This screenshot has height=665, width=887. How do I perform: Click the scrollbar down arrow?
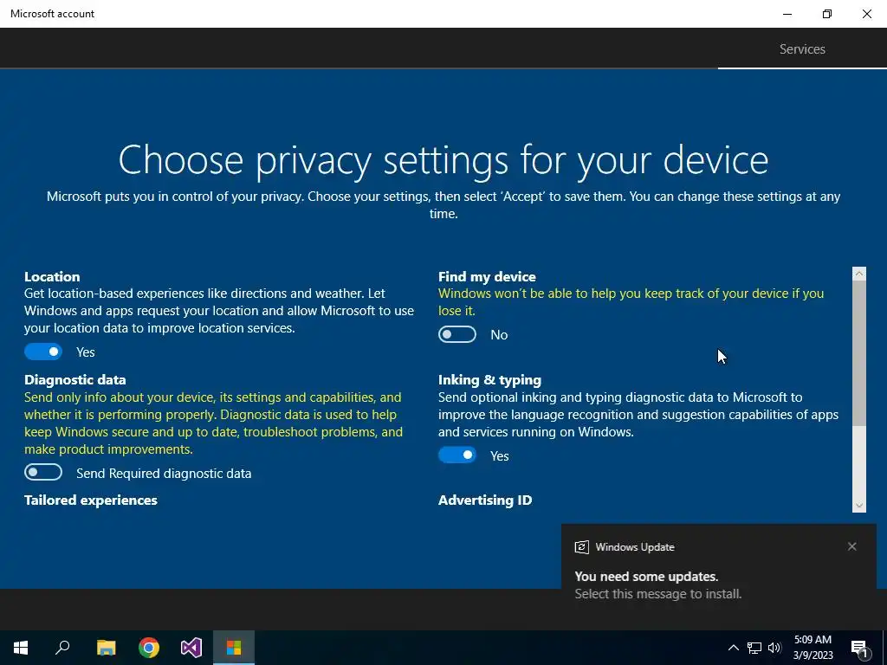[858, 506]
